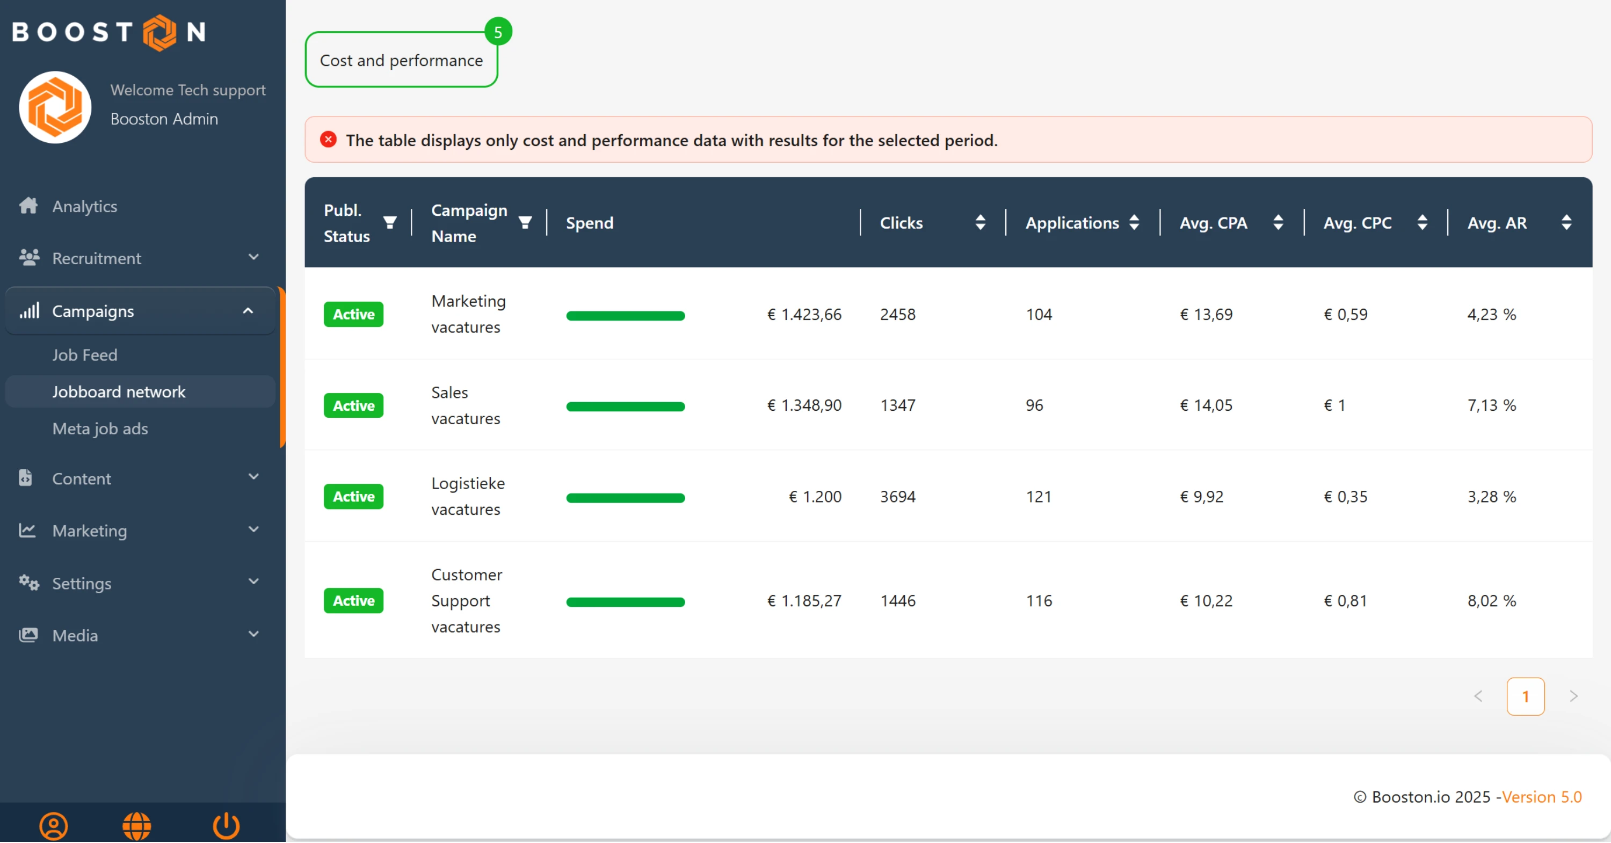Image resolution: width=1611 pixels, height=843 pixels.
Task: Open the Job Feed submenu item
Action: click(84, 354)
